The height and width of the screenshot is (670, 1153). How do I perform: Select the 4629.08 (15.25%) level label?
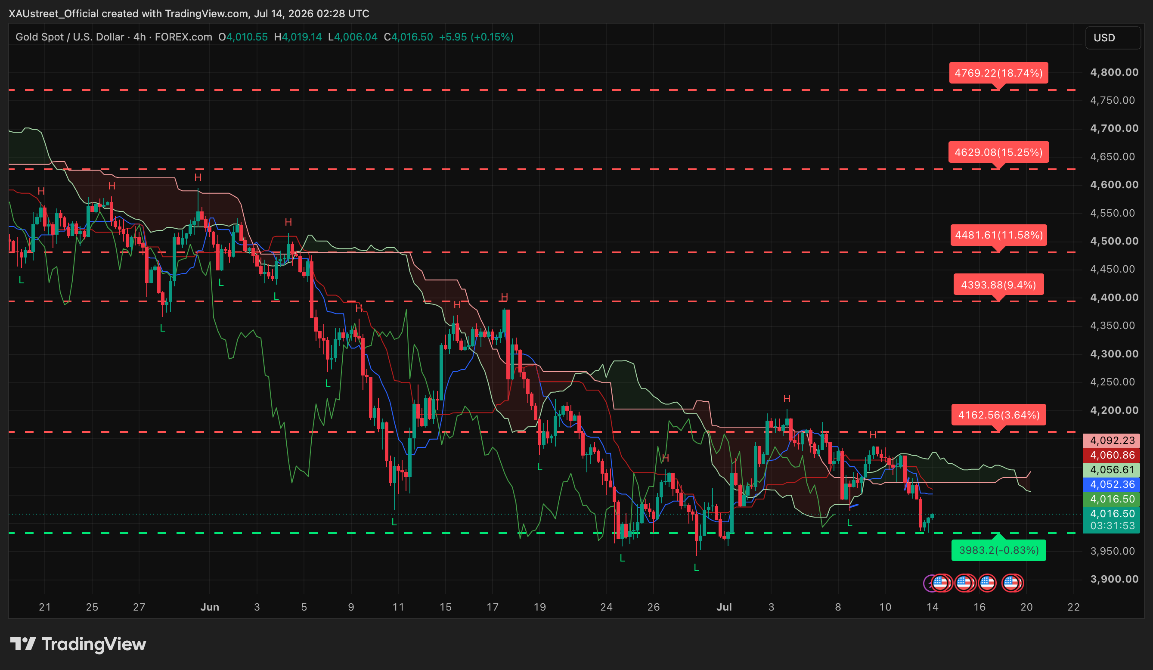pyautogui.click(x=998, y=152)
